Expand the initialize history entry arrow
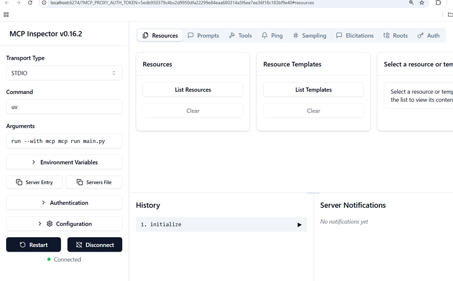This screenshot has width=453, height=281. [300, 225]
